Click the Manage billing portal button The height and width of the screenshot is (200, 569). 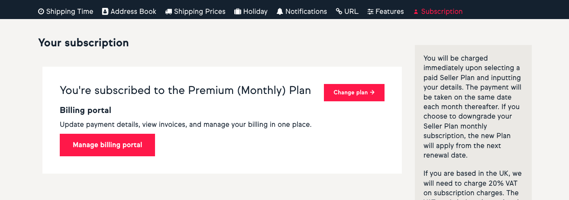click(x=107, y=145)
